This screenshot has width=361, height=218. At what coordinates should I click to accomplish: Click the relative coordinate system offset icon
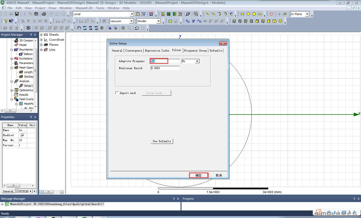[188, 21]
